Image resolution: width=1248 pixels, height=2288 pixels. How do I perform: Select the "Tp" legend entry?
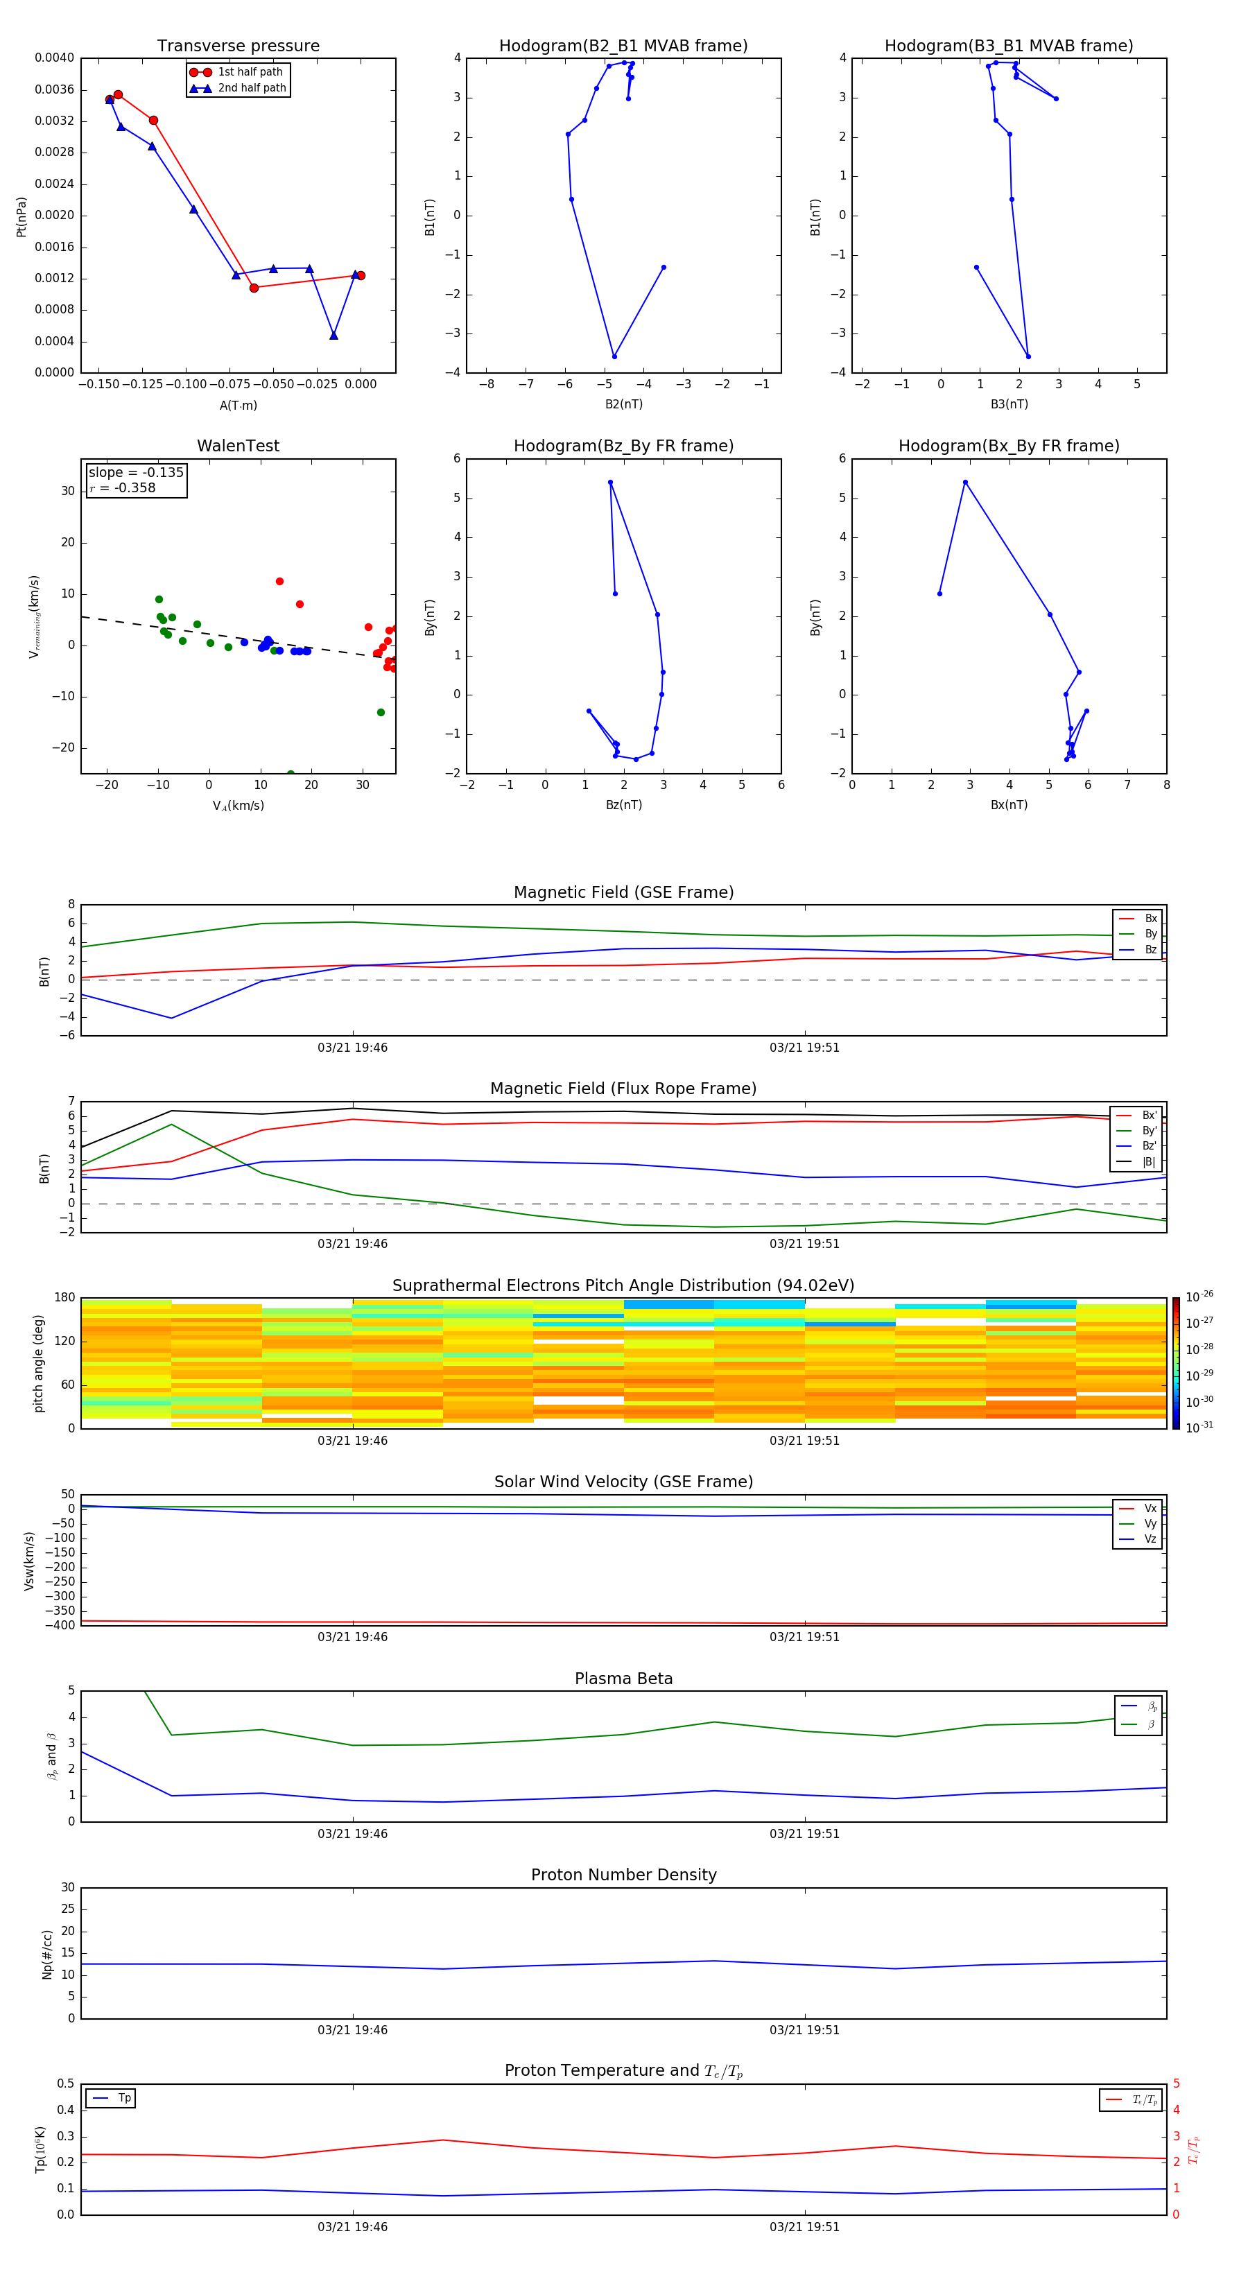tap(111, 2098)
